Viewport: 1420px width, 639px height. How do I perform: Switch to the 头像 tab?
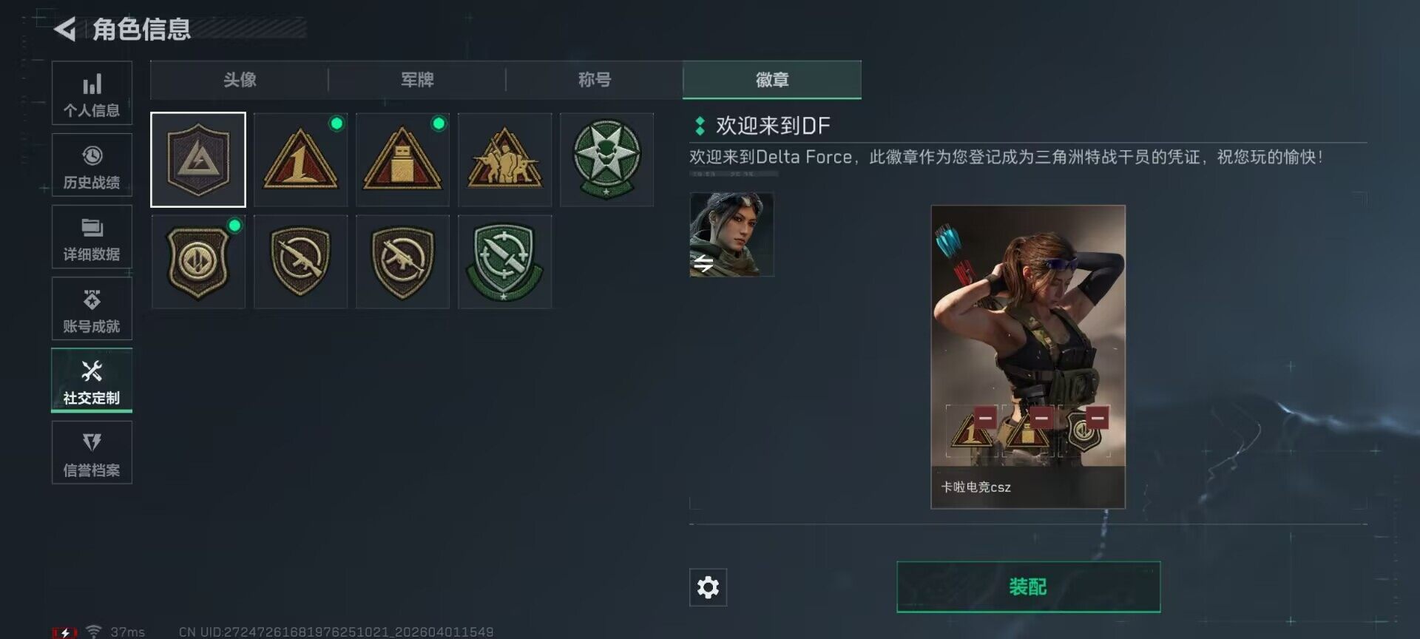[240, 80]
